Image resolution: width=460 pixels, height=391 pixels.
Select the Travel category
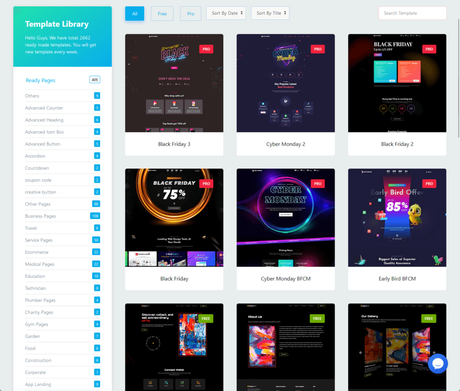click(62, 228)
